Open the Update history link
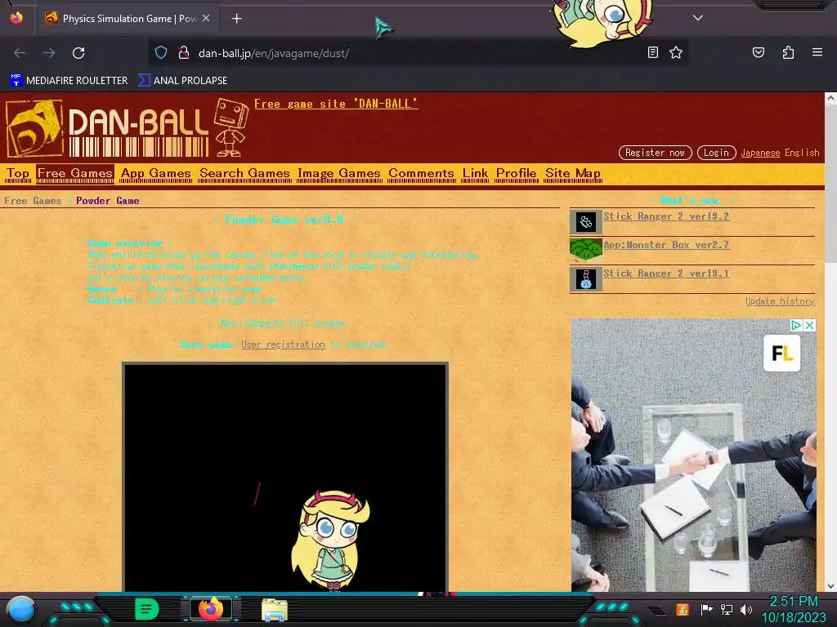The height and width of the screenshot is (627, 837). (x=780, y=301)
